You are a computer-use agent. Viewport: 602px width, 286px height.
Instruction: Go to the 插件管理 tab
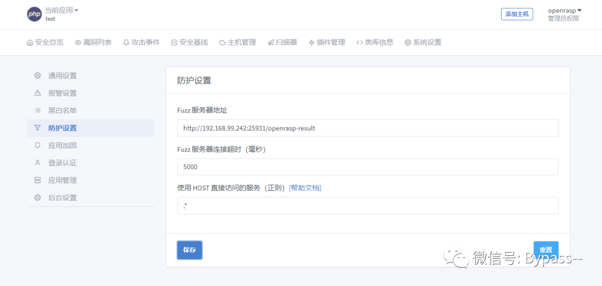pyautogui.click(x=327, y=42)
